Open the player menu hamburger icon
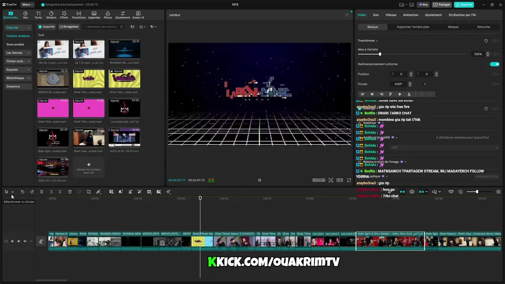The image size is (505, 284). click(347, 15)
